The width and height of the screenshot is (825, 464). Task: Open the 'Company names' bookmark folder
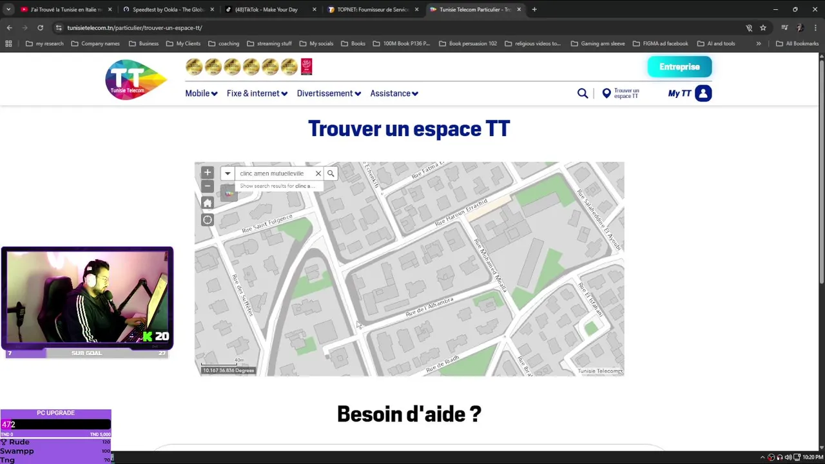(95, 44)
